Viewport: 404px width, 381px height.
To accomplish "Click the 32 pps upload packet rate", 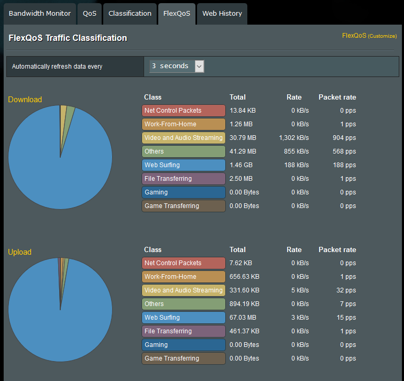I will pyautogui.click(x=346, y=290).
